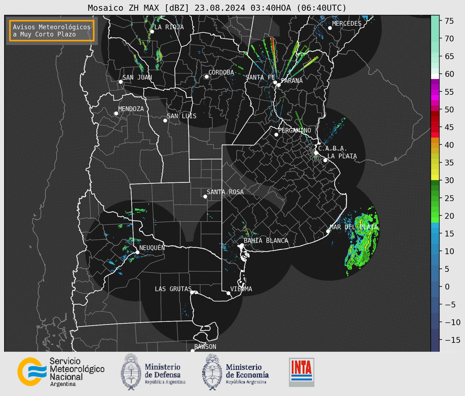Image resolution: width=465 pixels, height=396 pixels.
Task: Click the 60 dBZ white band on color scale
Action: pyautogui.click(x=435, y=76)
